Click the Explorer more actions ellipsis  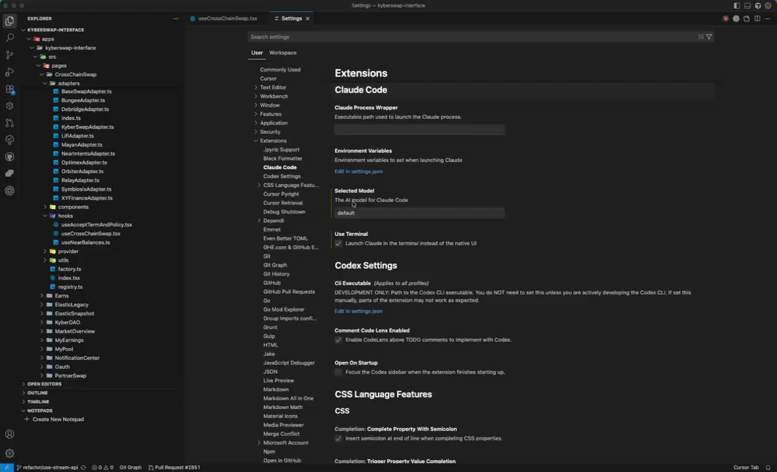tap(175, 18)
